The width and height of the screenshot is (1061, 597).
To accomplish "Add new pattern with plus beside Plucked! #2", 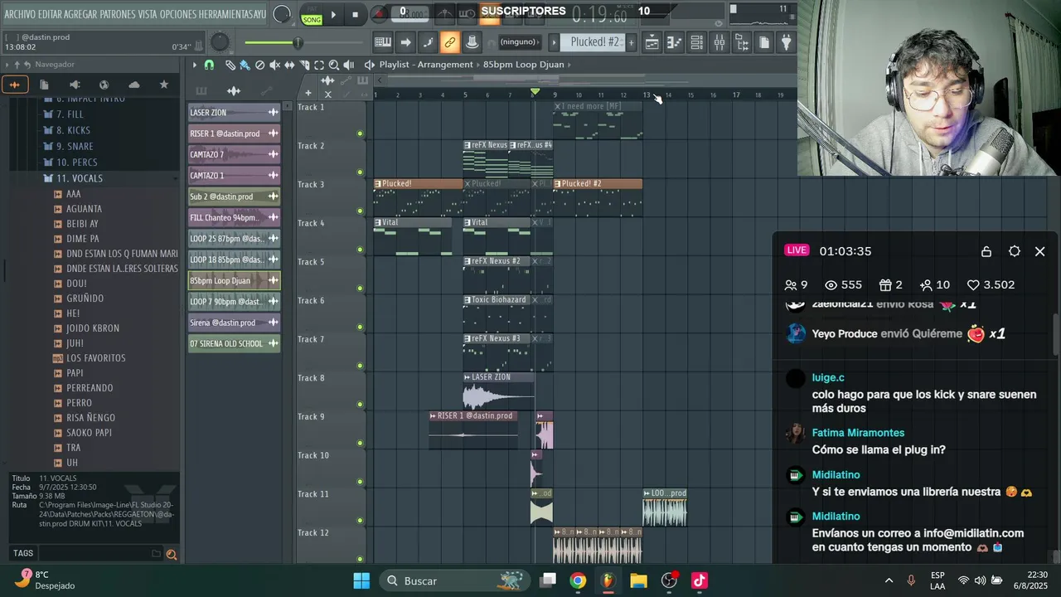I will point(631,42).
